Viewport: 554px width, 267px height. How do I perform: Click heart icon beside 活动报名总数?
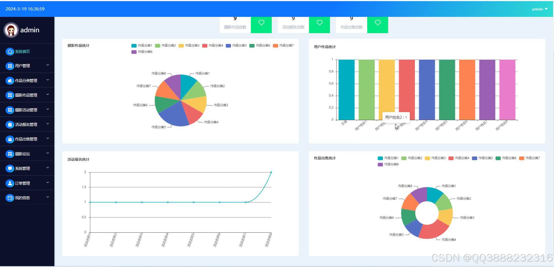[x=319, y=23]
